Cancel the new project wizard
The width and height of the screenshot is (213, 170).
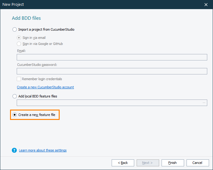198,163
